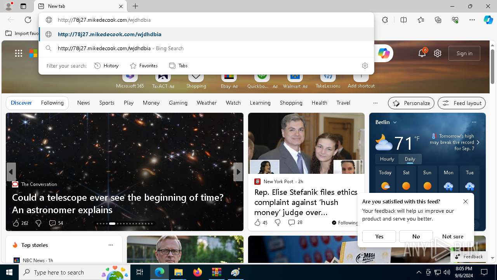Screen dimensions: 497x280
Task: Switch weather to Daily view
Action: [410, 159]
